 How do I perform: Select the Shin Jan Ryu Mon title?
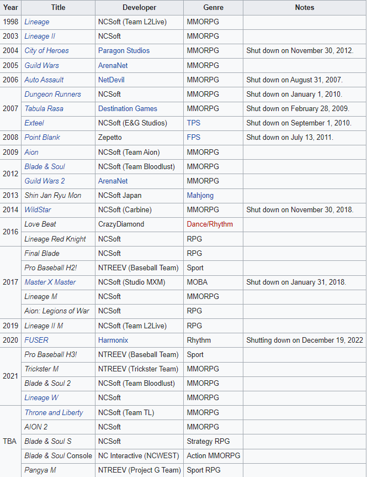point(53,195)
